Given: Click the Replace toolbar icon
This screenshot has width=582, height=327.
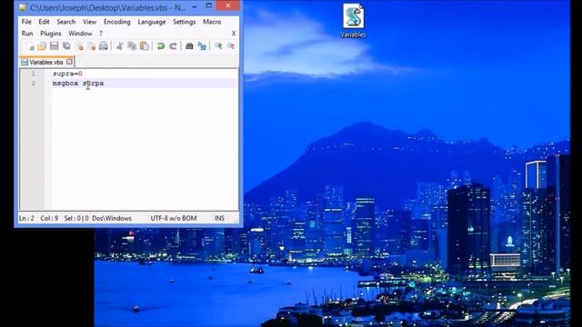Looking at the screenshot, I should pyautogui.click(x=202, y=46).
